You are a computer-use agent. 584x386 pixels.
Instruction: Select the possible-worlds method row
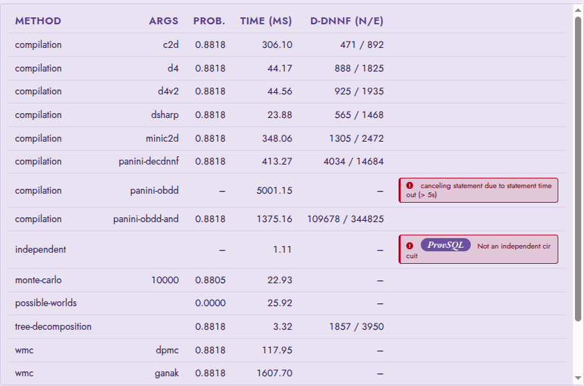click(287, 303)
